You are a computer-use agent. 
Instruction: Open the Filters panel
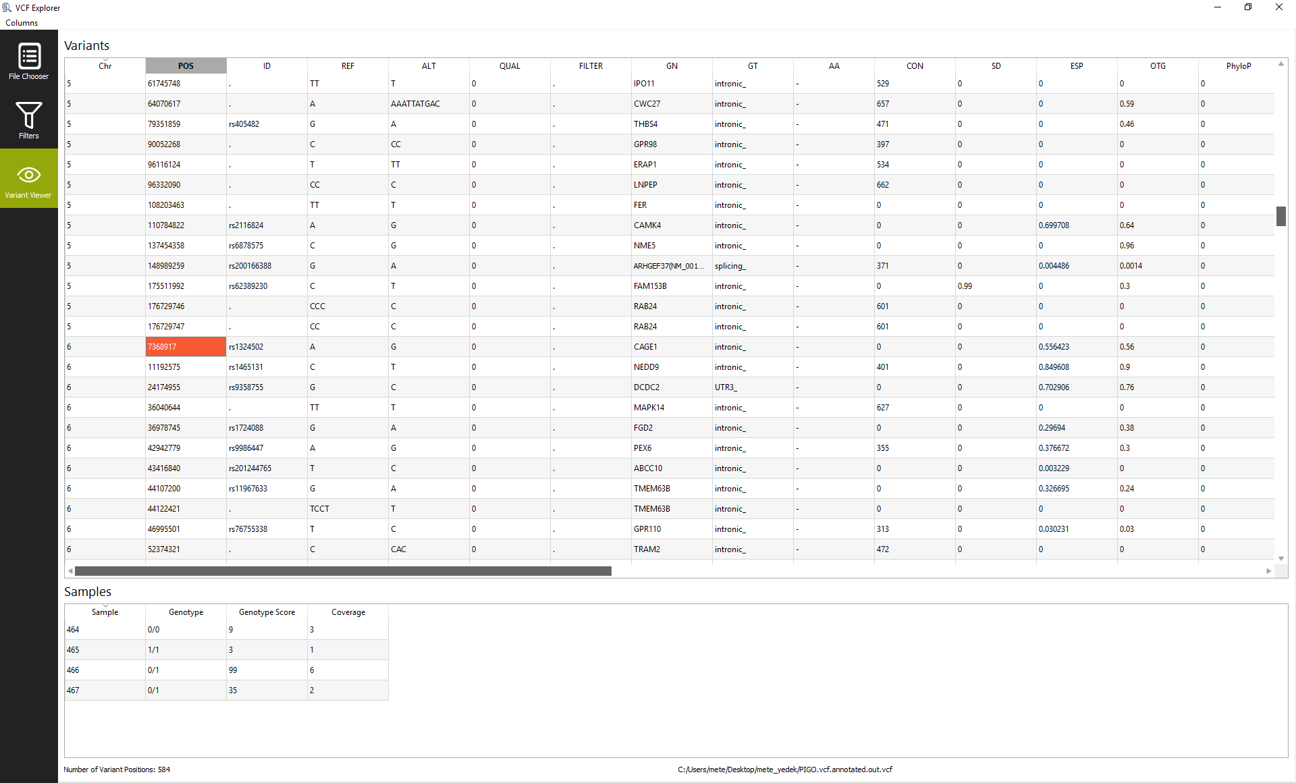28,120
